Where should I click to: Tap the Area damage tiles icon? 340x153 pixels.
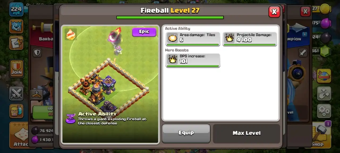[172, 38]
